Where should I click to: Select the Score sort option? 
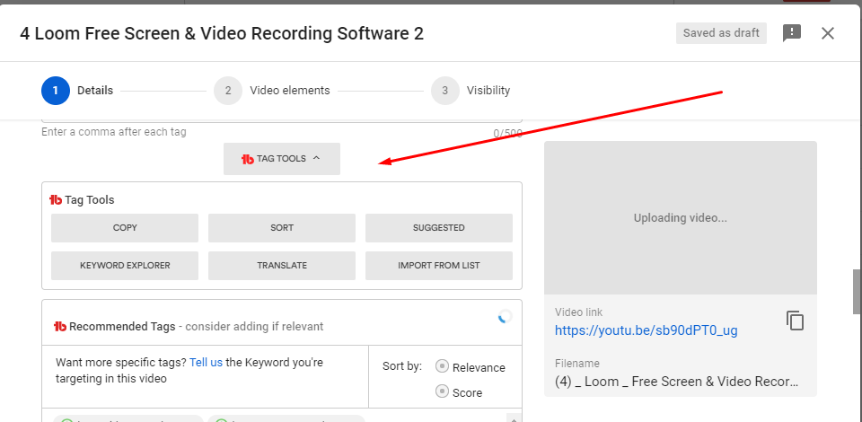[442, 391]
